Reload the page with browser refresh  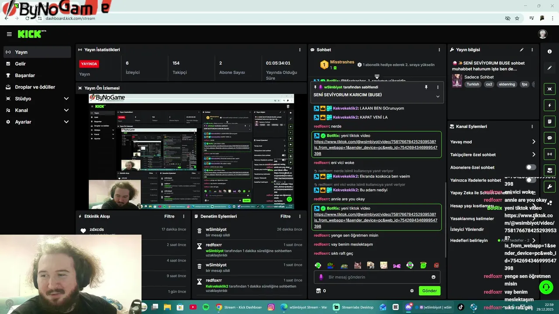28,18
